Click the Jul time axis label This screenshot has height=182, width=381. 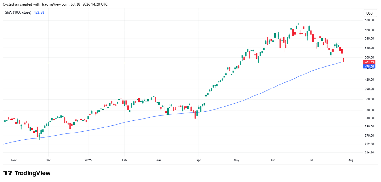click(x=311, y=160)
